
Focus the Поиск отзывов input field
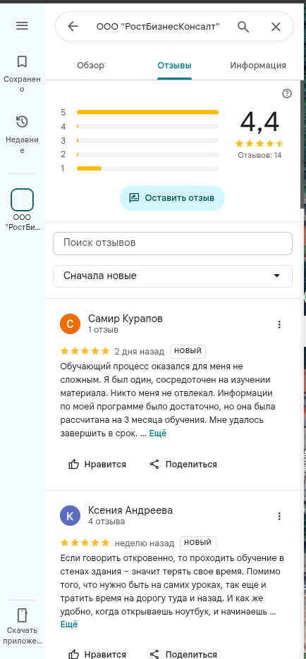[173, 243]
